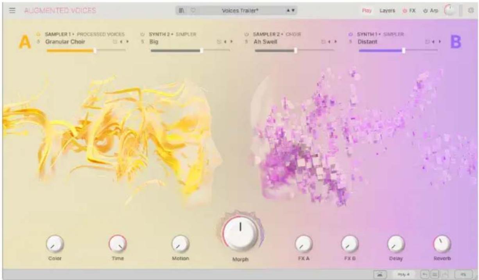
Task: Load next Granular Choir sample with right arrow
Action: [127, 41]
